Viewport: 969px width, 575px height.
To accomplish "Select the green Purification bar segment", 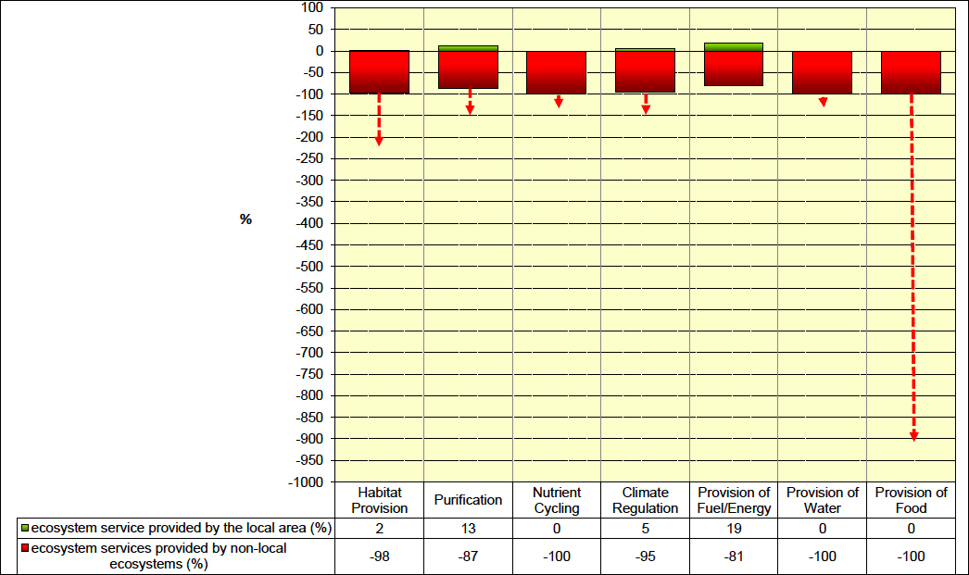I will click(468, 48).
